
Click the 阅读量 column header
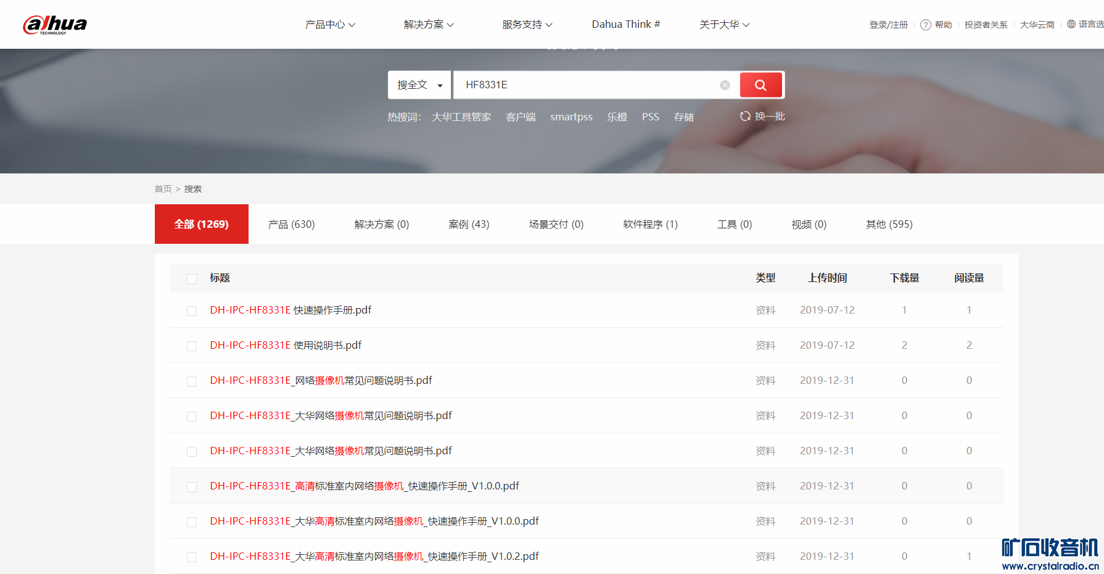coord(969,278)
